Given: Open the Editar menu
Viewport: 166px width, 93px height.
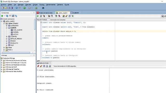Looking at the screenshot, I should coord(10,5).
